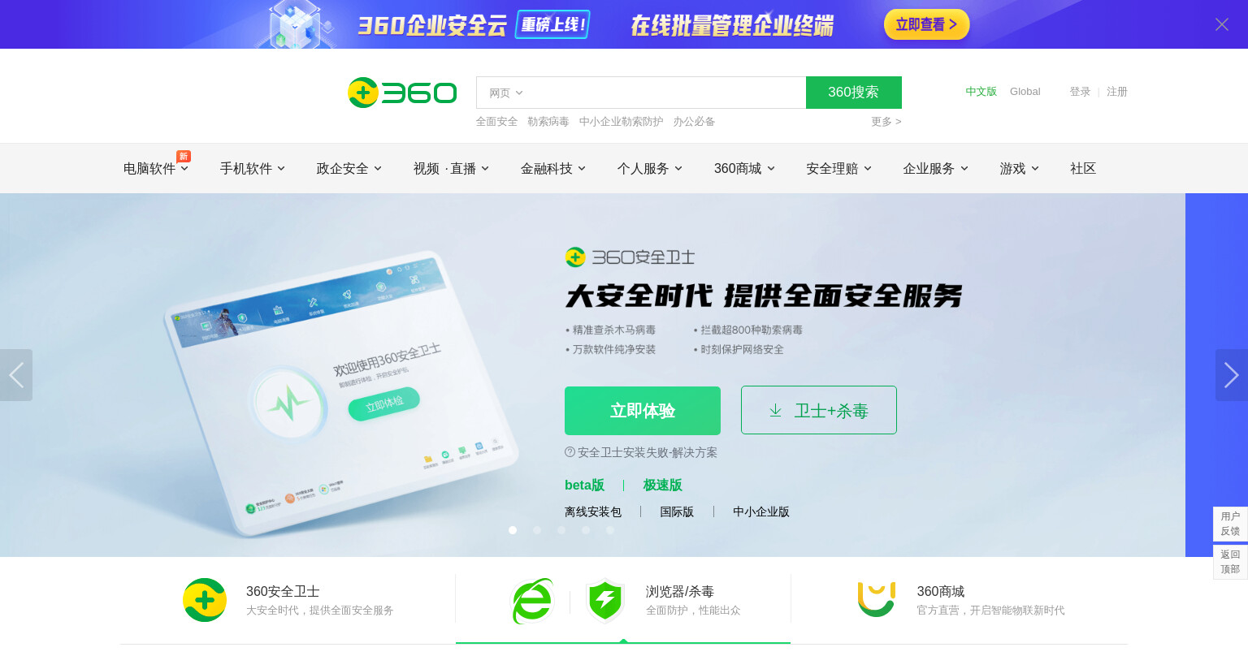This screenshot has width=1248, height=669.
Task: Click the 立即体验 button
Action: coord(643,411)
